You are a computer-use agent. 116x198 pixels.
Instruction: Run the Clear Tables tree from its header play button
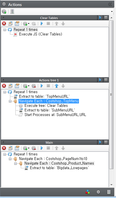coord(100,18)
